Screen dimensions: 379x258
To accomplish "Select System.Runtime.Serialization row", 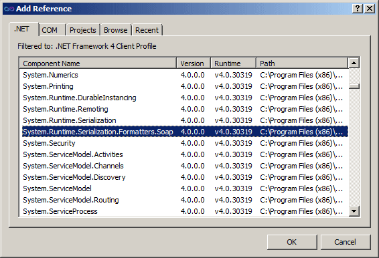I will coord(185,120).
